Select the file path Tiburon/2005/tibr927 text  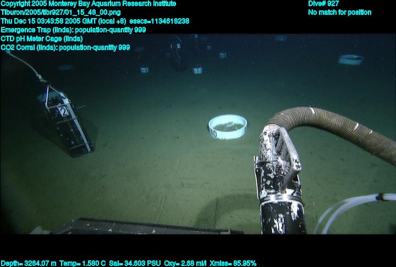[x=61, y=13]
